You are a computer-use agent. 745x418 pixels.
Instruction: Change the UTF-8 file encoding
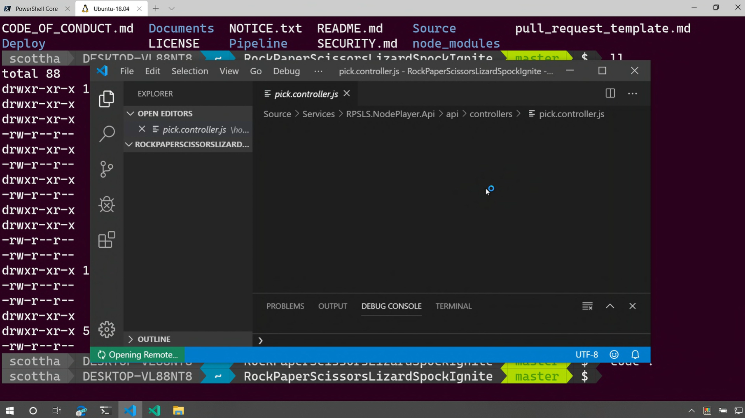pos(587,355)
